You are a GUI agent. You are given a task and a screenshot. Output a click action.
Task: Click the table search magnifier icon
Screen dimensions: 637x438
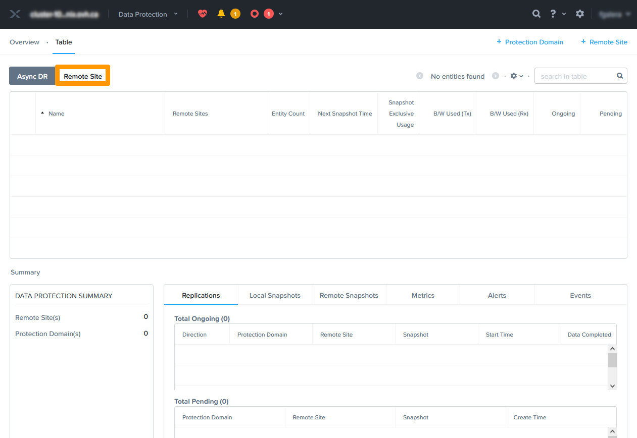click(620, 76)
